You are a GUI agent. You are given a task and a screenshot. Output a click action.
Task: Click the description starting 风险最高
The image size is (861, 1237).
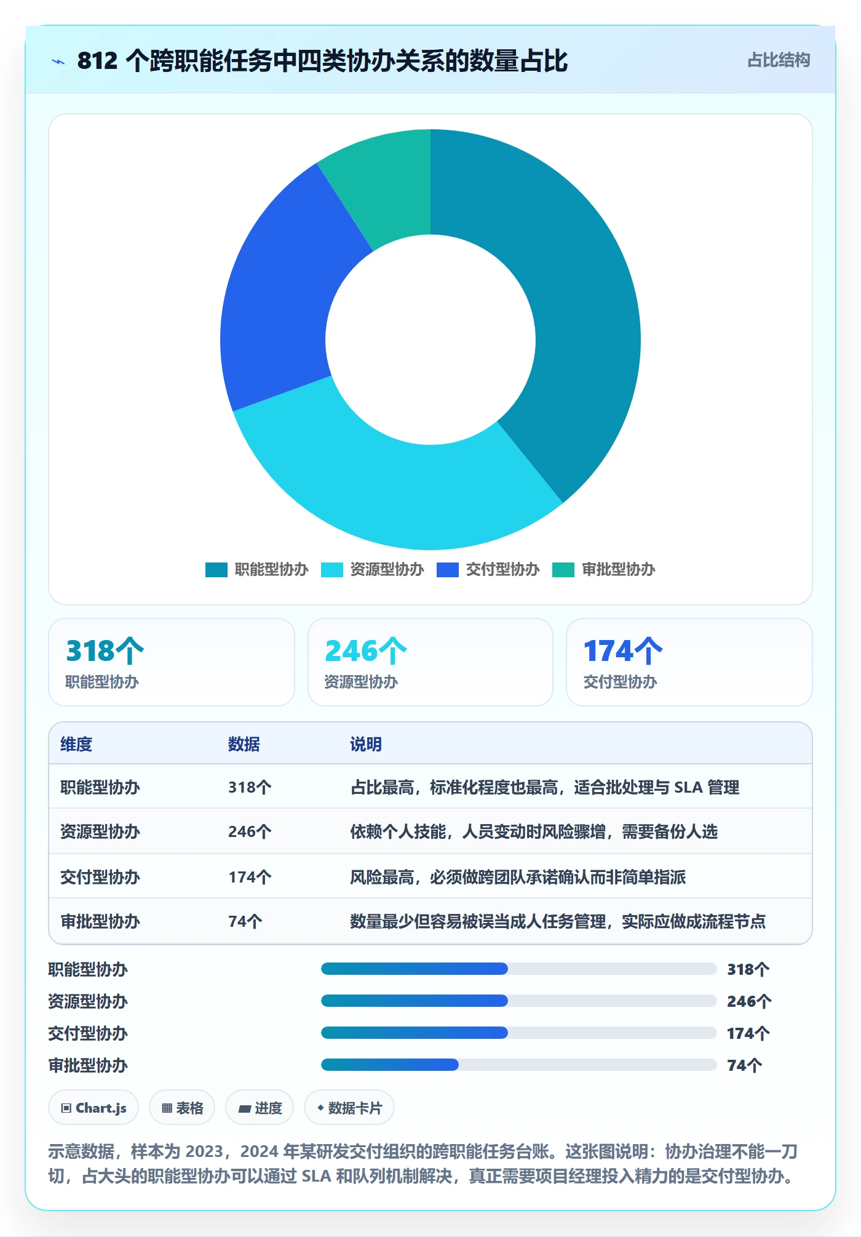point(518,877)
